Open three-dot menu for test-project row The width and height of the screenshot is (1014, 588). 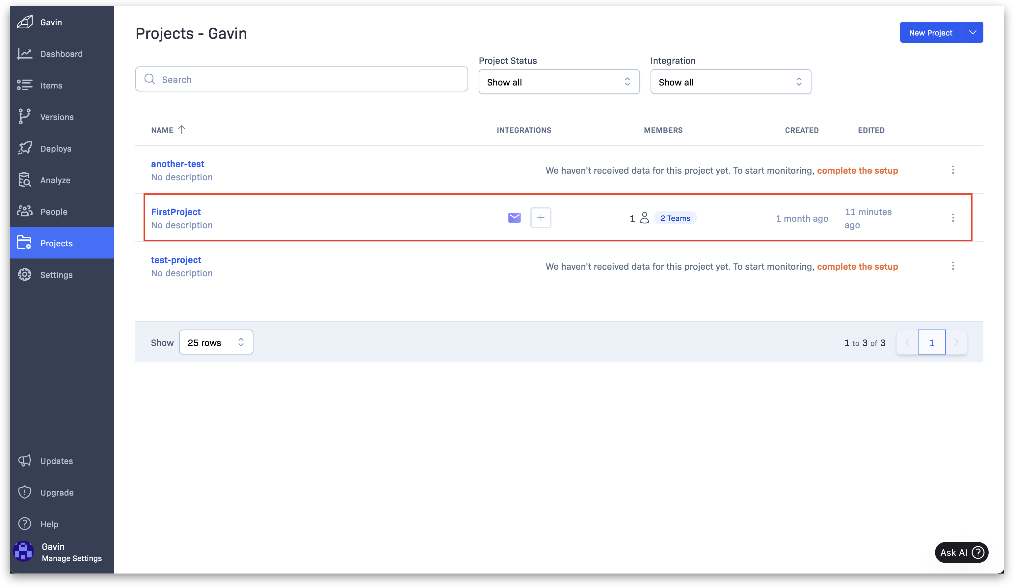click(x=952, y=266)
